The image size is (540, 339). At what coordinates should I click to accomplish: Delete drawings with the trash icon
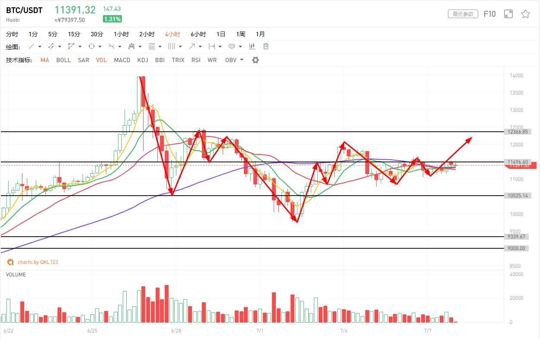(266, 46)
